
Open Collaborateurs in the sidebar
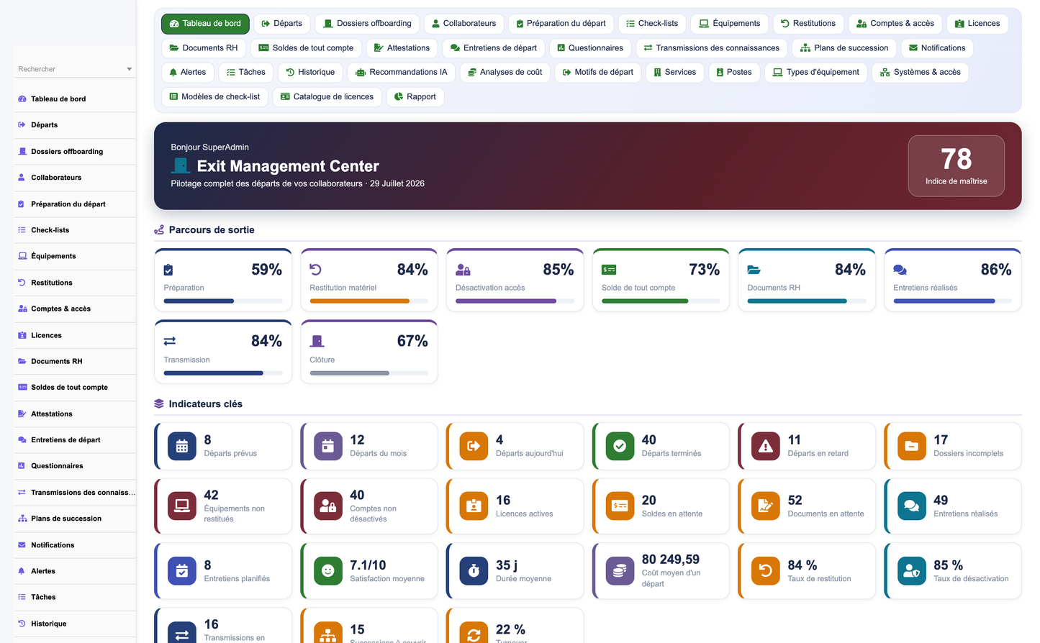[x=75, y=178]
